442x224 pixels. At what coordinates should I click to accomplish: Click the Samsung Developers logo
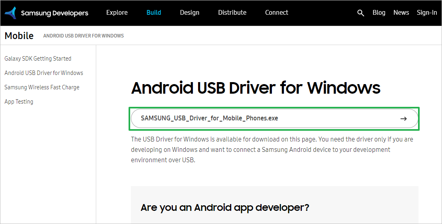tap(46, 13)
